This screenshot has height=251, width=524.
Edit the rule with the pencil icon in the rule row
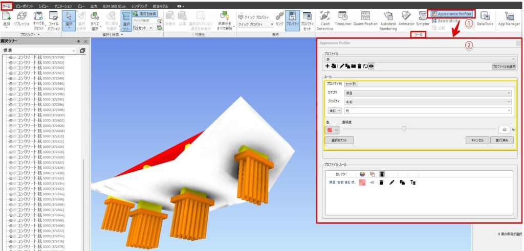point(391,182)
